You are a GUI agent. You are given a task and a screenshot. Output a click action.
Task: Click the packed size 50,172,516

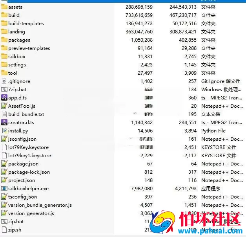pos(184,24)
